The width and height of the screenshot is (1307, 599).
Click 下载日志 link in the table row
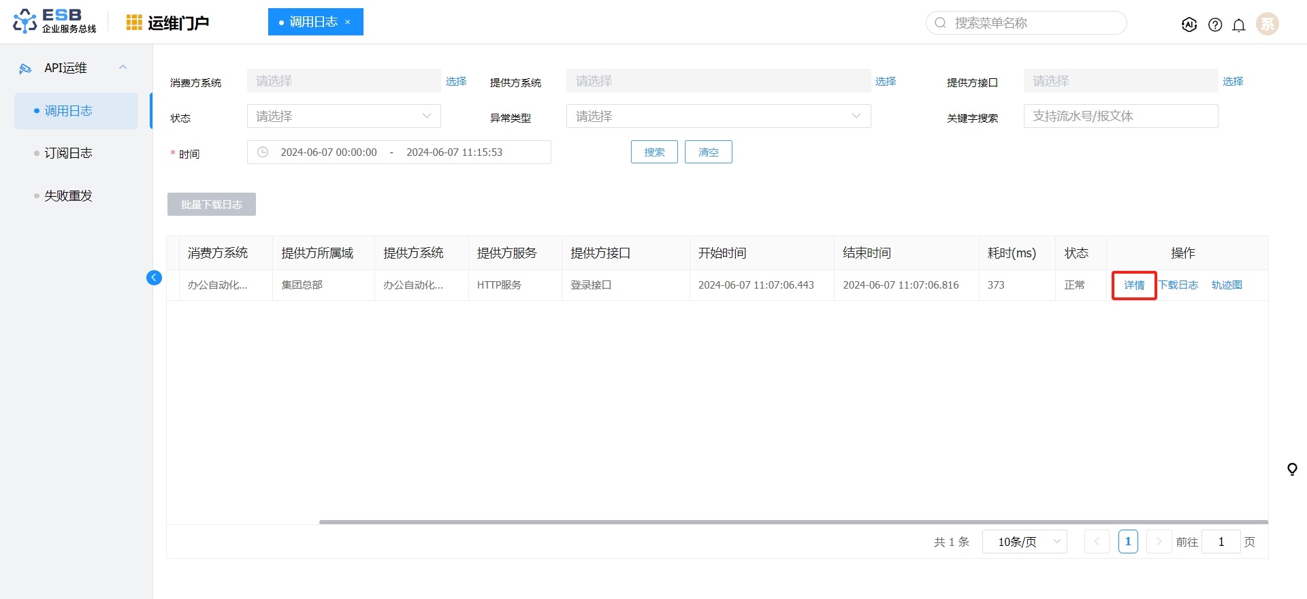point(1179,285)
